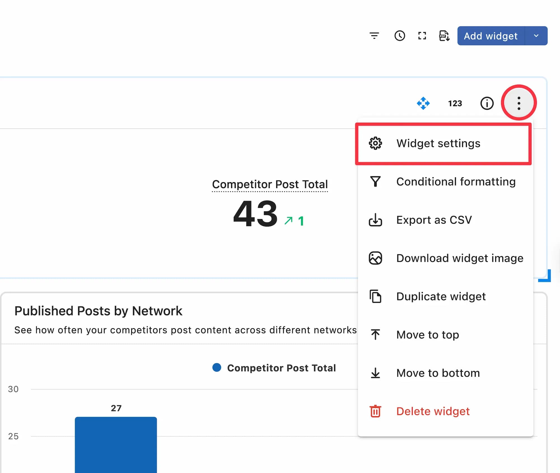
Task: Enter fullscreen mode via brackets icon
Action: pyautogui.click(x=422, y=36)
